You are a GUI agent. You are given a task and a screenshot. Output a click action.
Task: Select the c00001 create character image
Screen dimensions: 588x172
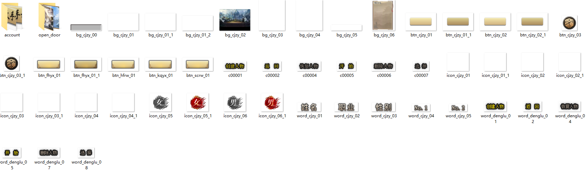pos(235,66)
